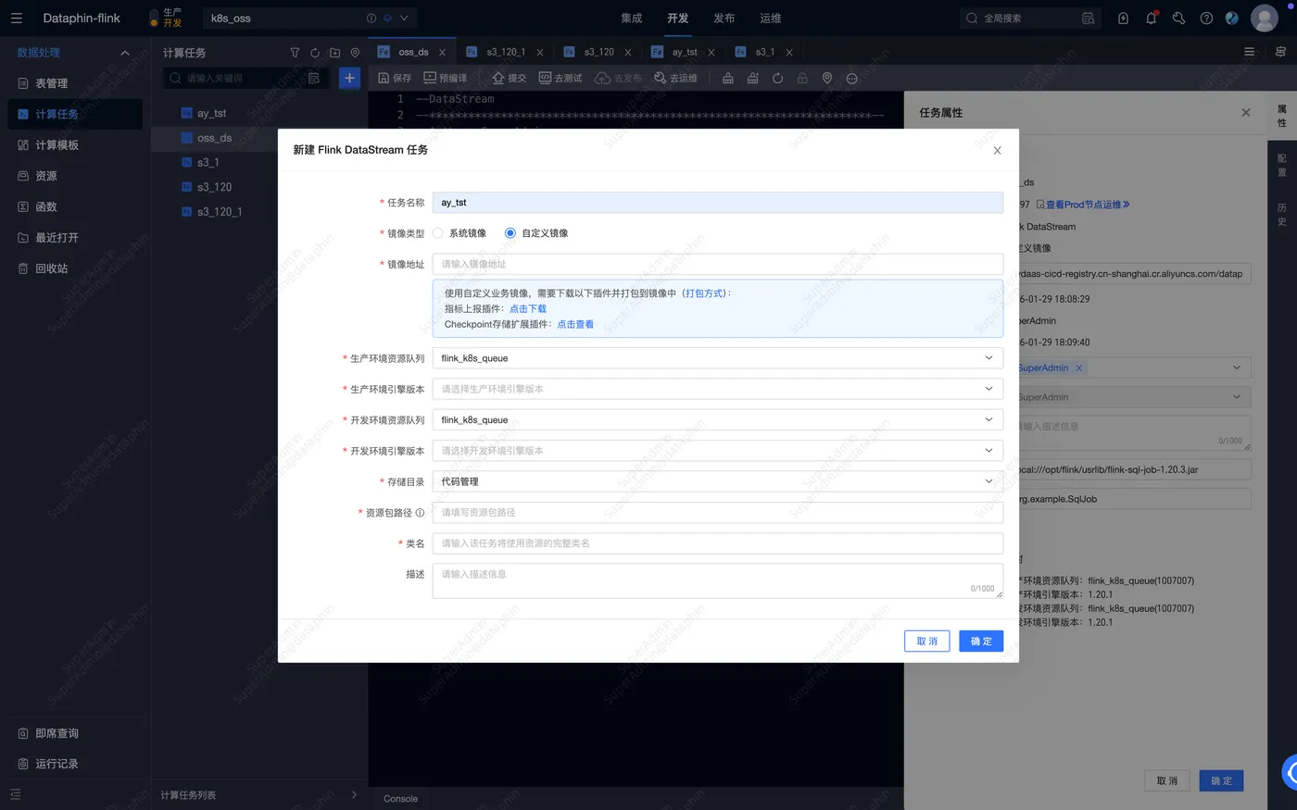Viewport: 1297px width, 810px height.
Task: Click 去测试 in the editor toolbar
Action: (x=560, y=78)
